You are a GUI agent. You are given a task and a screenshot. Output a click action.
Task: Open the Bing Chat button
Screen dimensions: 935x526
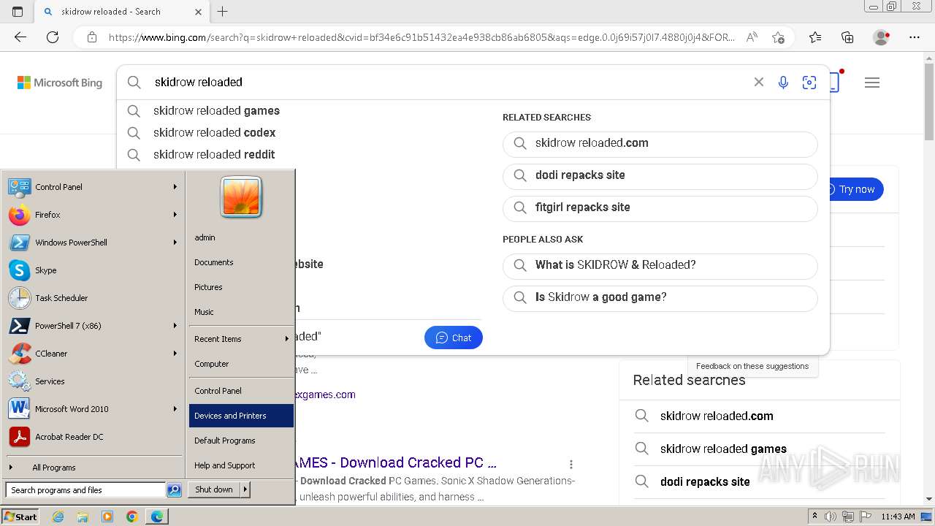[454, 338]
